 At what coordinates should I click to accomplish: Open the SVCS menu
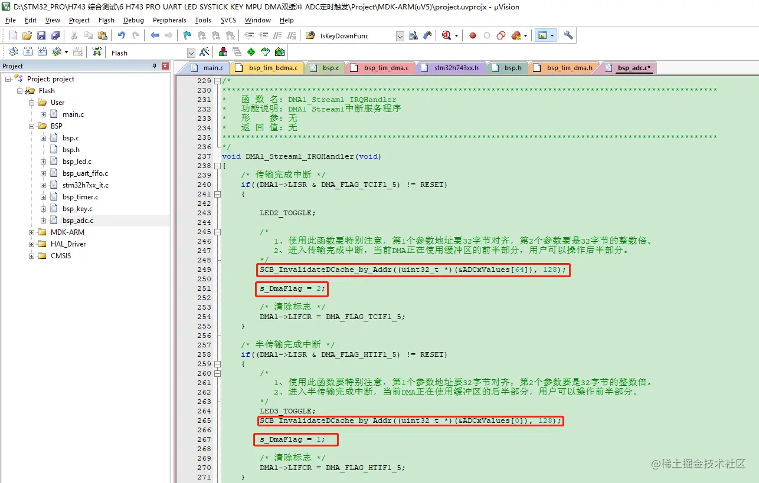pos(228,20)
